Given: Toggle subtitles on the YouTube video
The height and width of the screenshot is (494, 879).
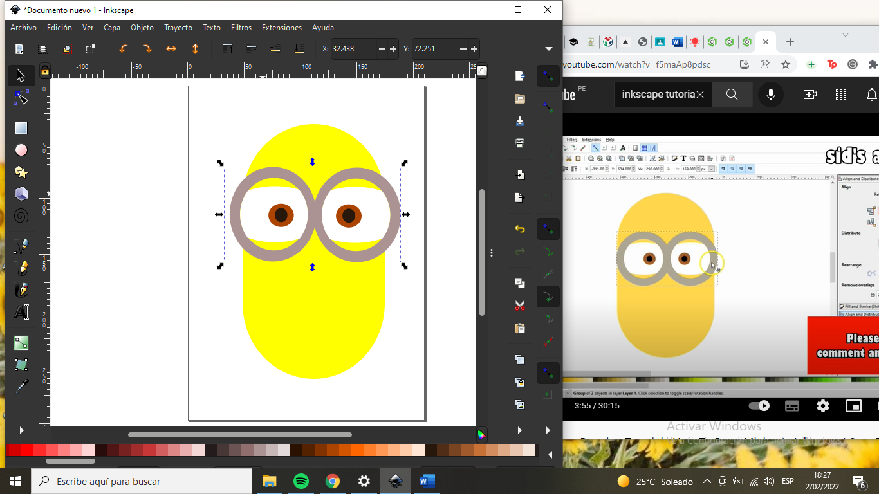Looking at the screenshot, I should pos(792,406).
